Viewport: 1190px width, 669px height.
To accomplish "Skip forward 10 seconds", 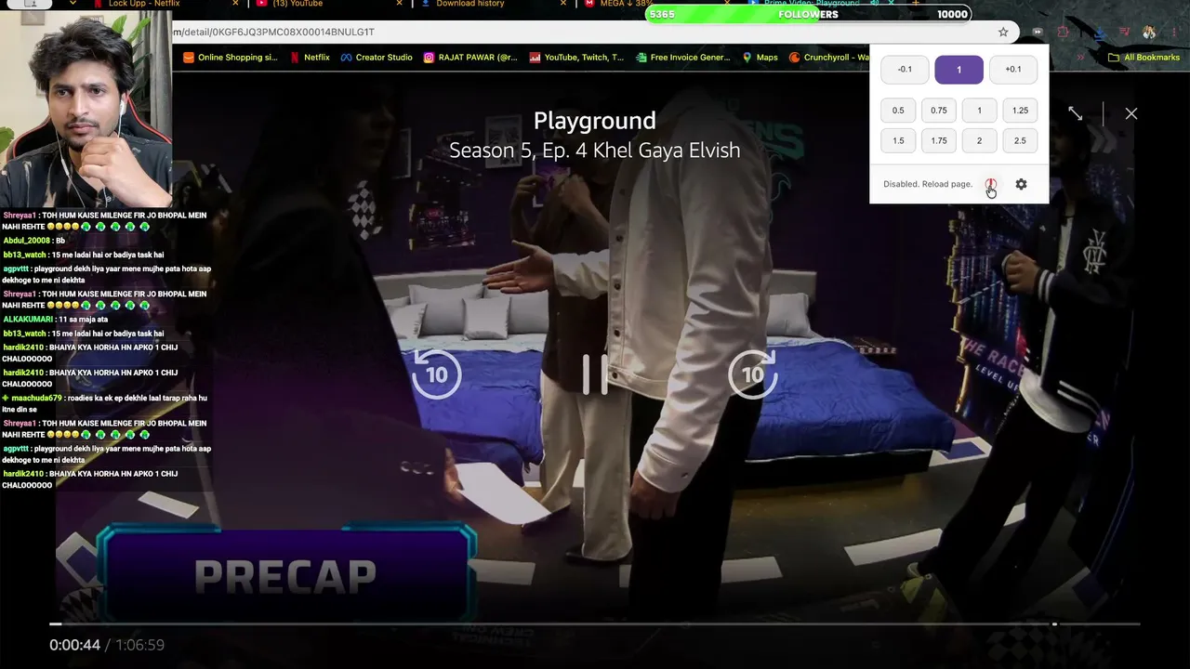I will click(752, 374).
